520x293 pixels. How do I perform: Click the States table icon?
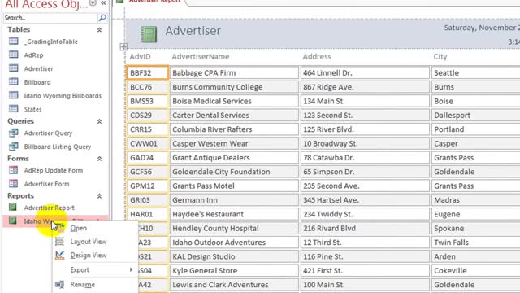[14, 109]
